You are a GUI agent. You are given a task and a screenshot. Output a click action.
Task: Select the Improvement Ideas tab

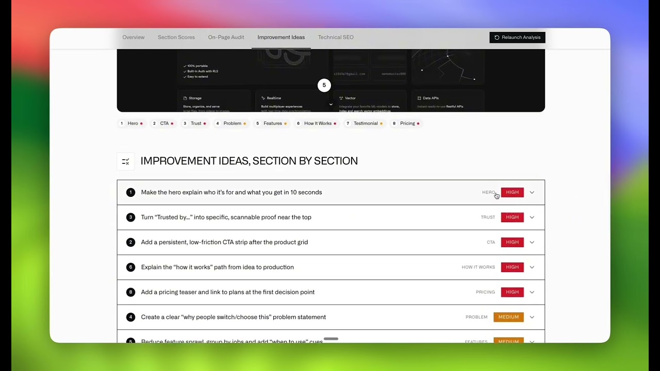[281, 37]
